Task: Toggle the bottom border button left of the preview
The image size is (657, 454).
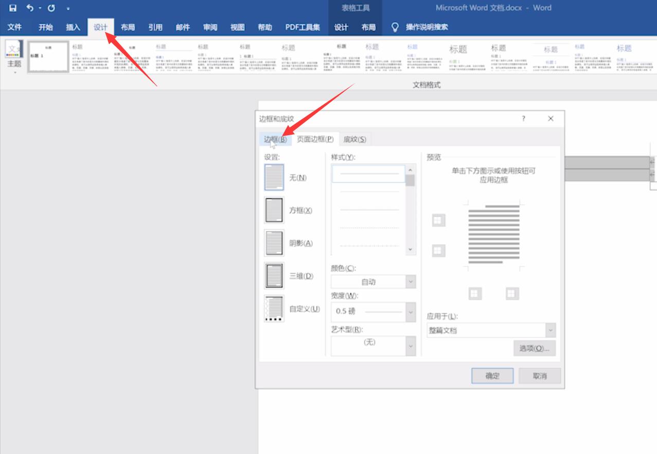Action: pos(438,251)
